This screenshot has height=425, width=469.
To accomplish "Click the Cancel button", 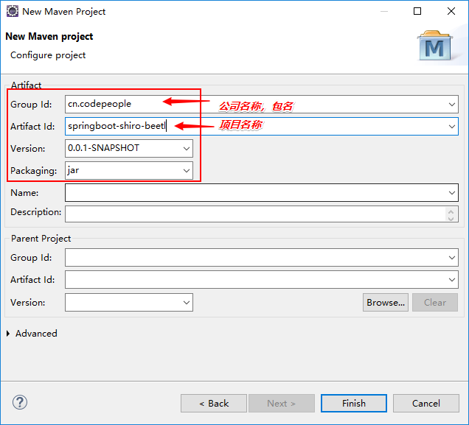I will pos(426,403).
